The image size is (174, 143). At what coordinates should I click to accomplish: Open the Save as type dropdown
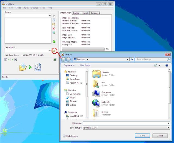pos(168,128)
